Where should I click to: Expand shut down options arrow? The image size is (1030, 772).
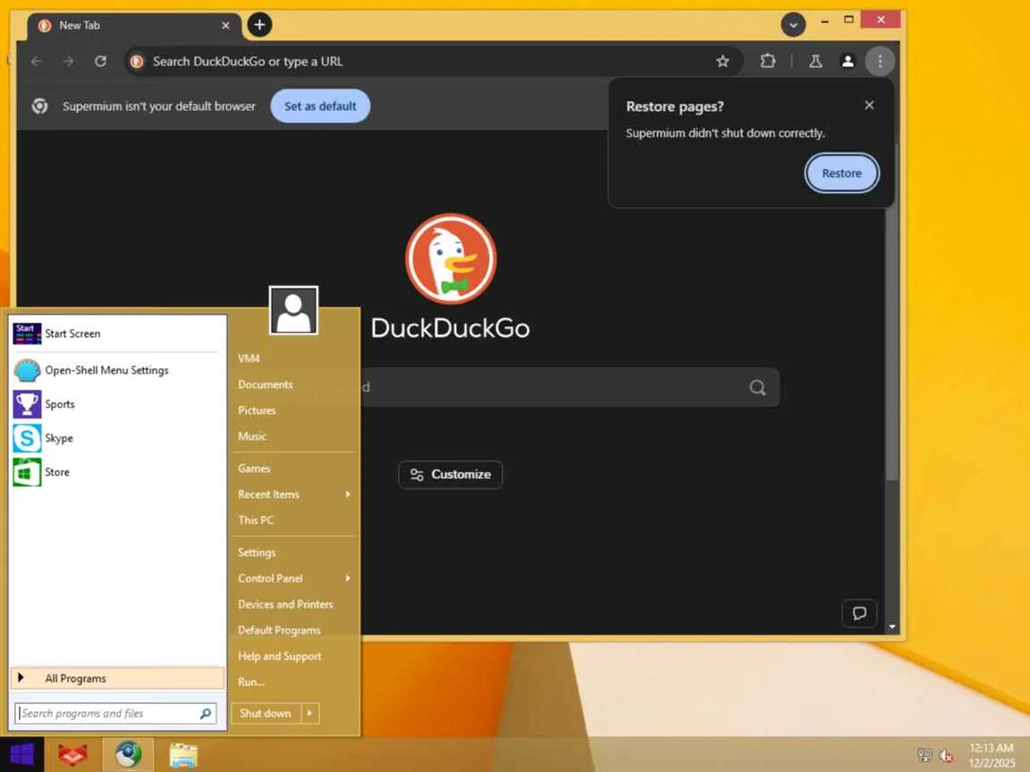310,713
